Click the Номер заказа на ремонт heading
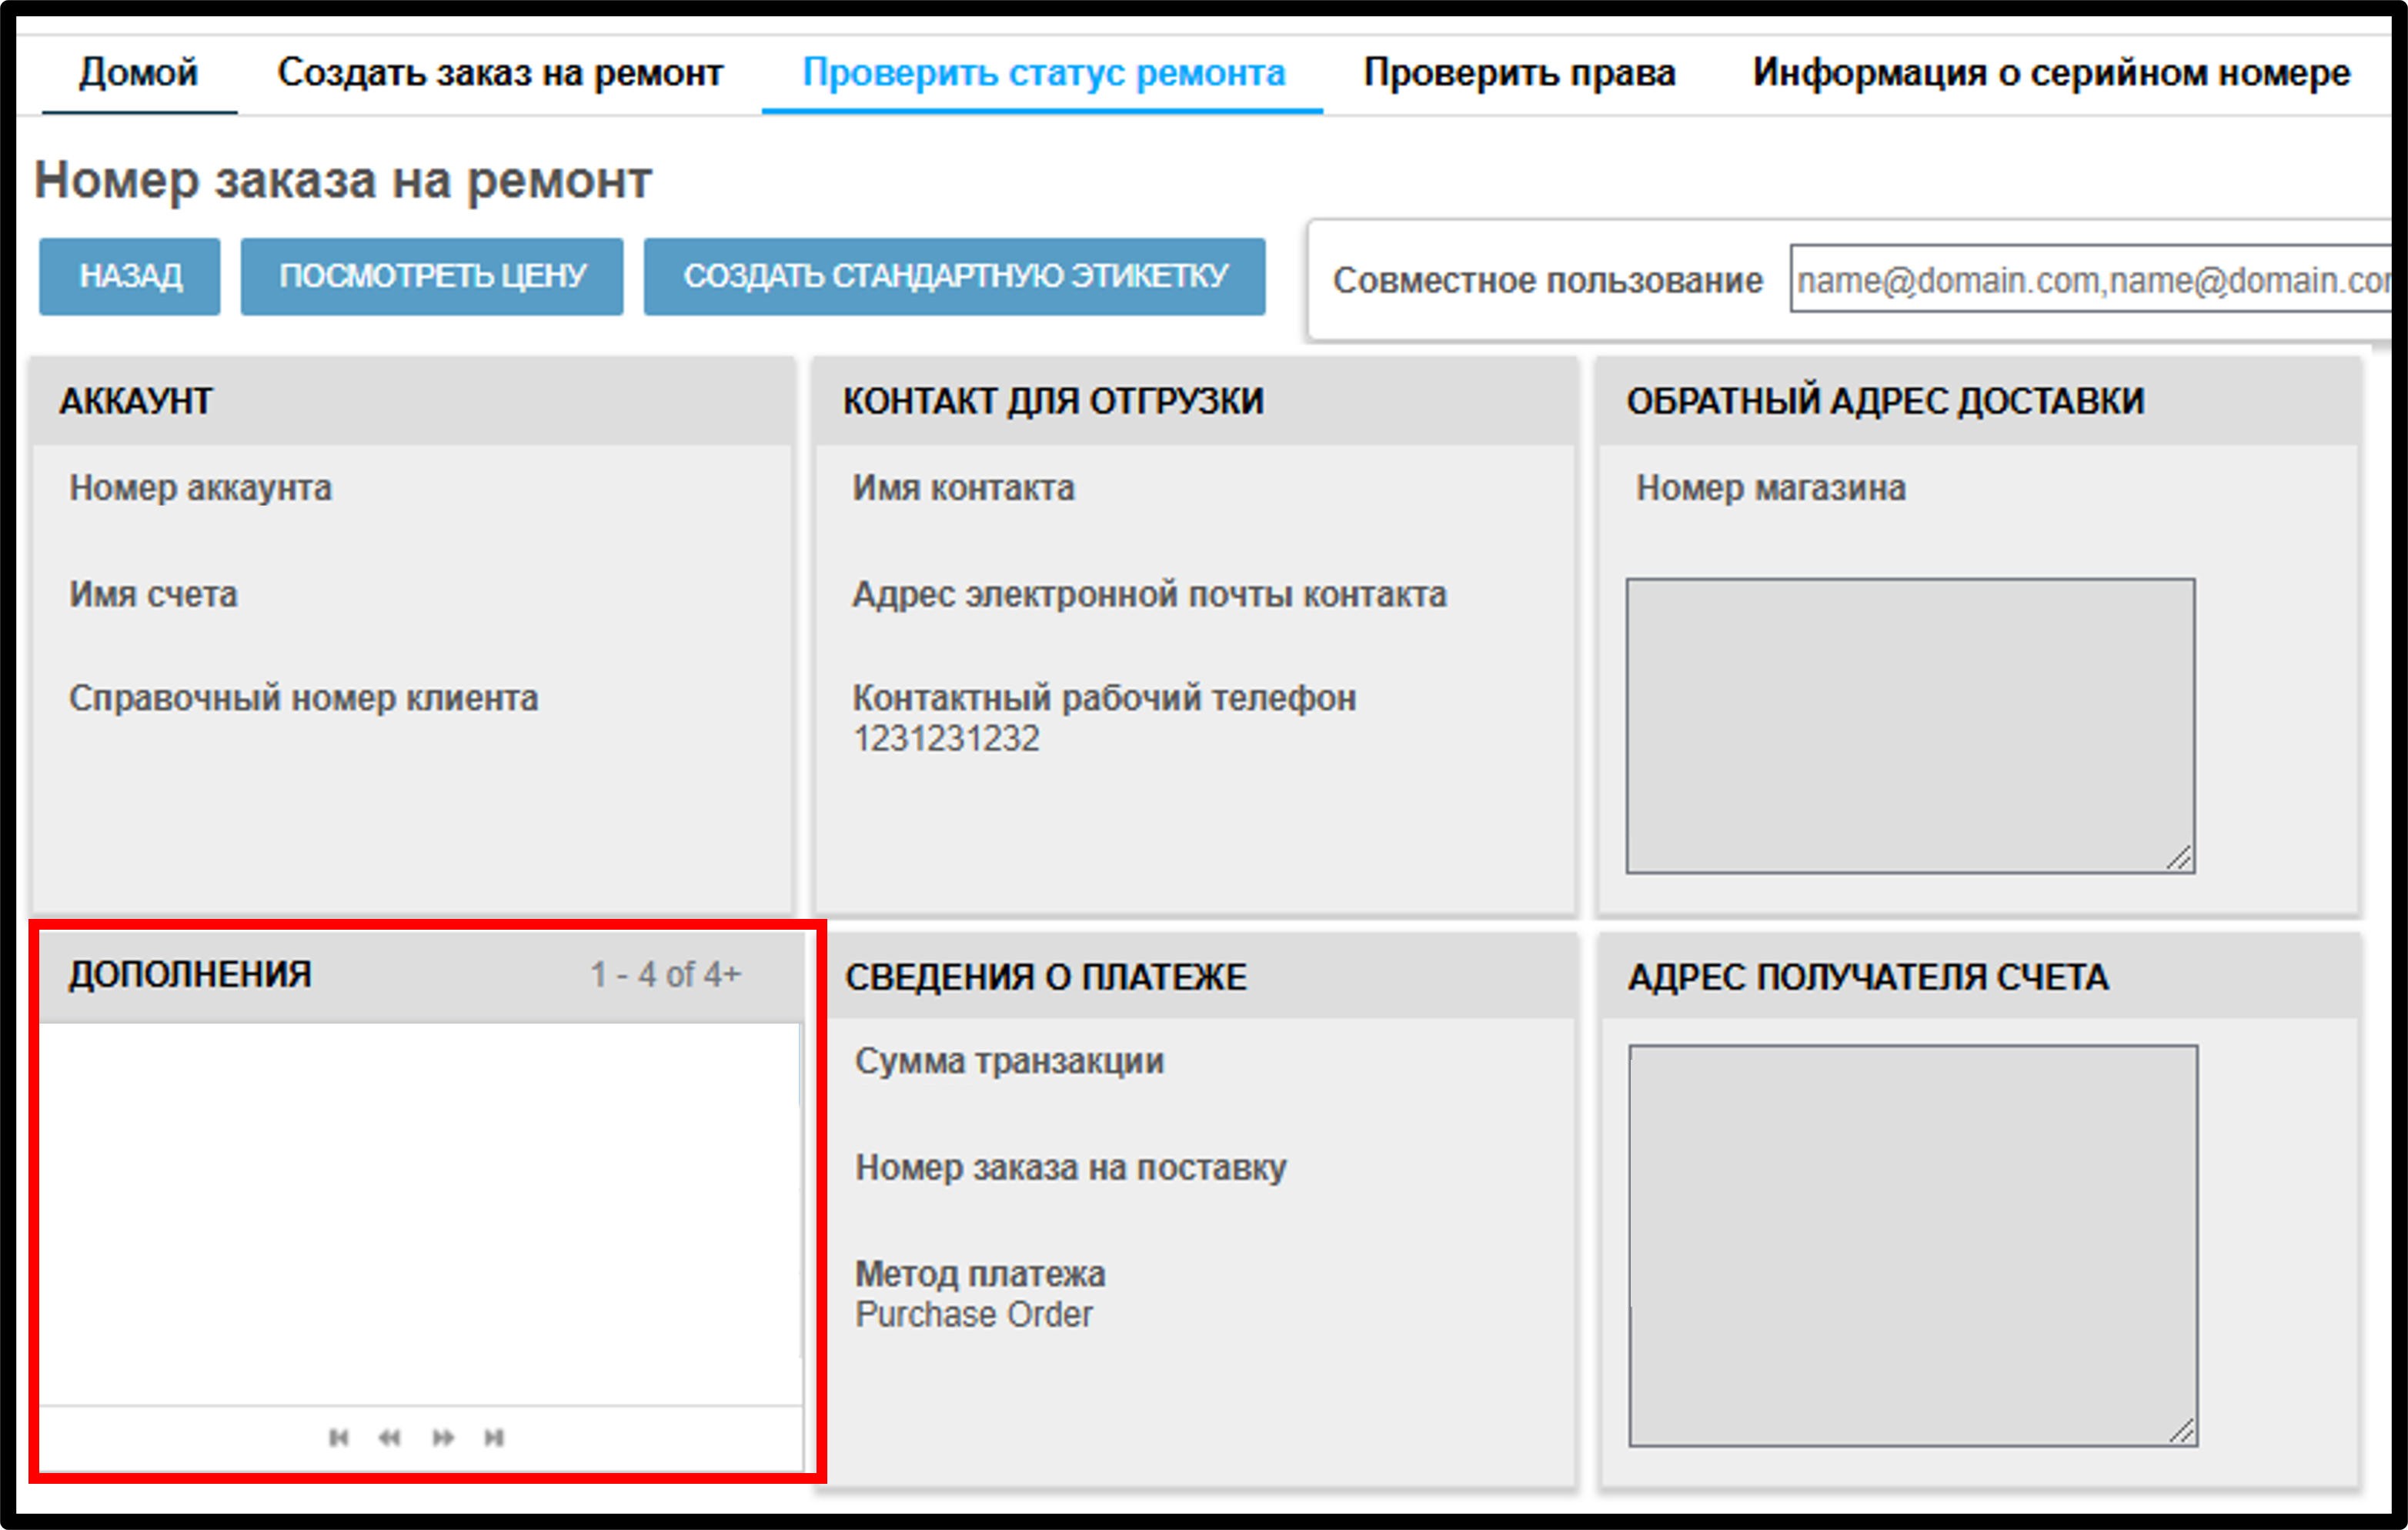This screenshot has width=2408, height=1530. tap(343, 181)
